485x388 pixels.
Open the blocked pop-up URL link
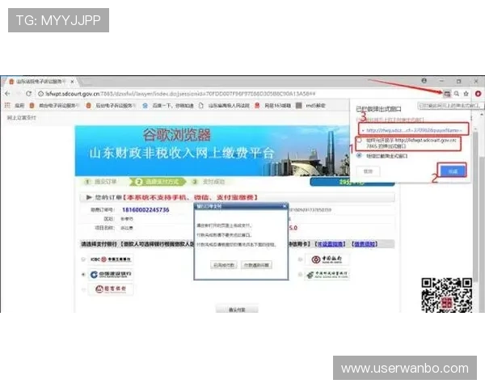coord(413,130)
